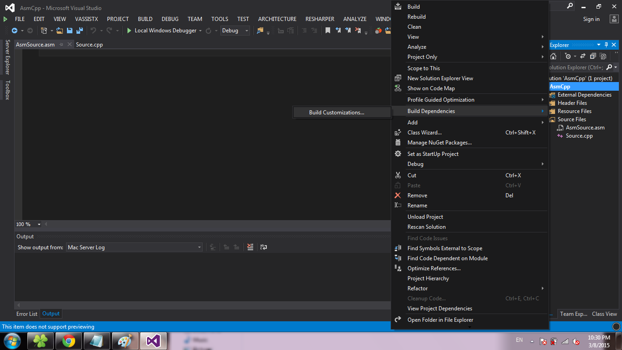Click the volume speaker tray icon
Viewport: 622px width, 350px height.
coord(576,341)
